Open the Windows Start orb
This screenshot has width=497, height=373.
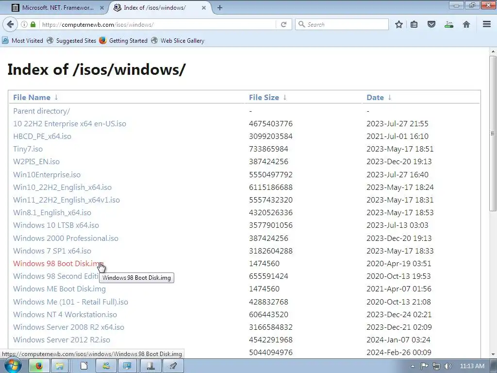click(13, 366)
